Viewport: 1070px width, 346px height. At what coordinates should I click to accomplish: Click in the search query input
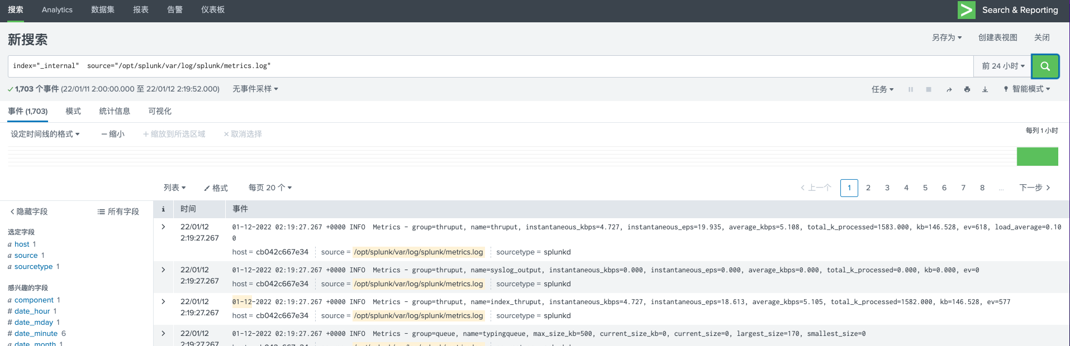(x=491, y=66)
